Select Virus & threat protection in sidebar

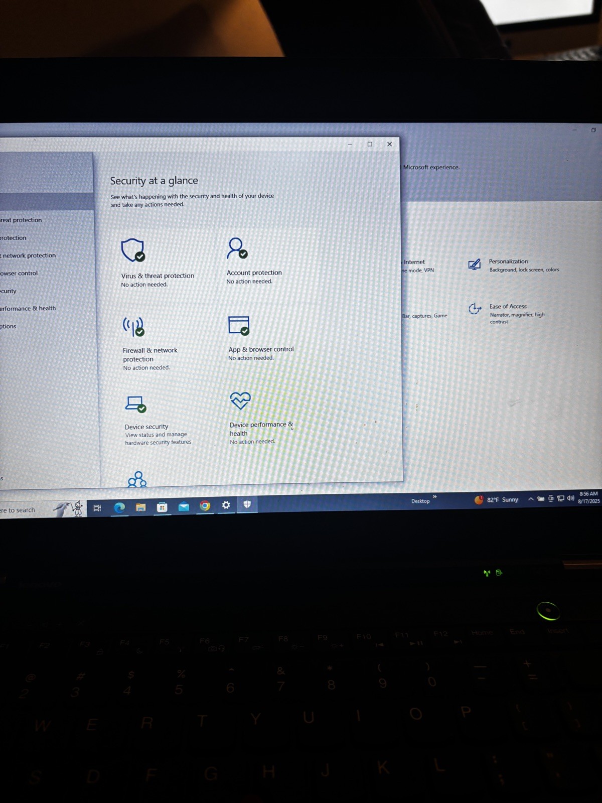point(46,220)
